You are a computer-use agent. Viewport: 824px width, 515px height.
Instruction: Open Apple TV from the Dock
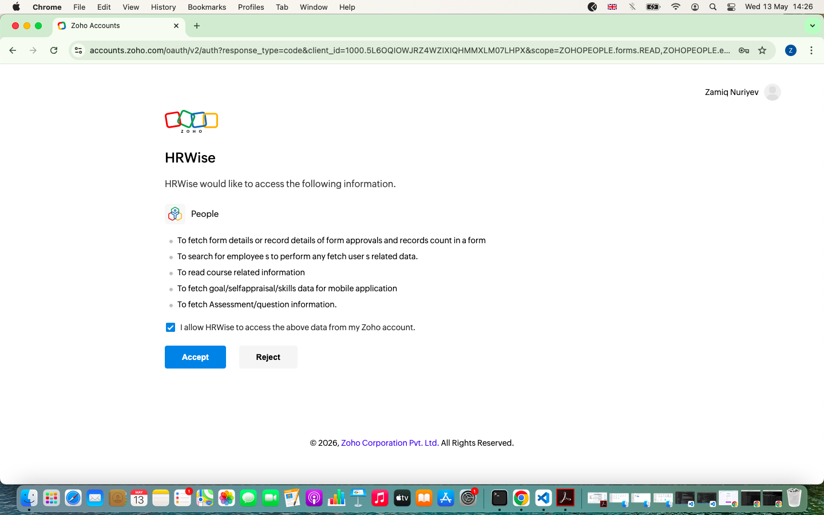[402, 498]
